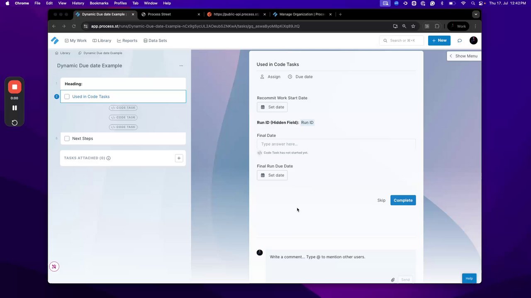
Task: Open macOS Control Center icon
Action: [x=482, y=3]
